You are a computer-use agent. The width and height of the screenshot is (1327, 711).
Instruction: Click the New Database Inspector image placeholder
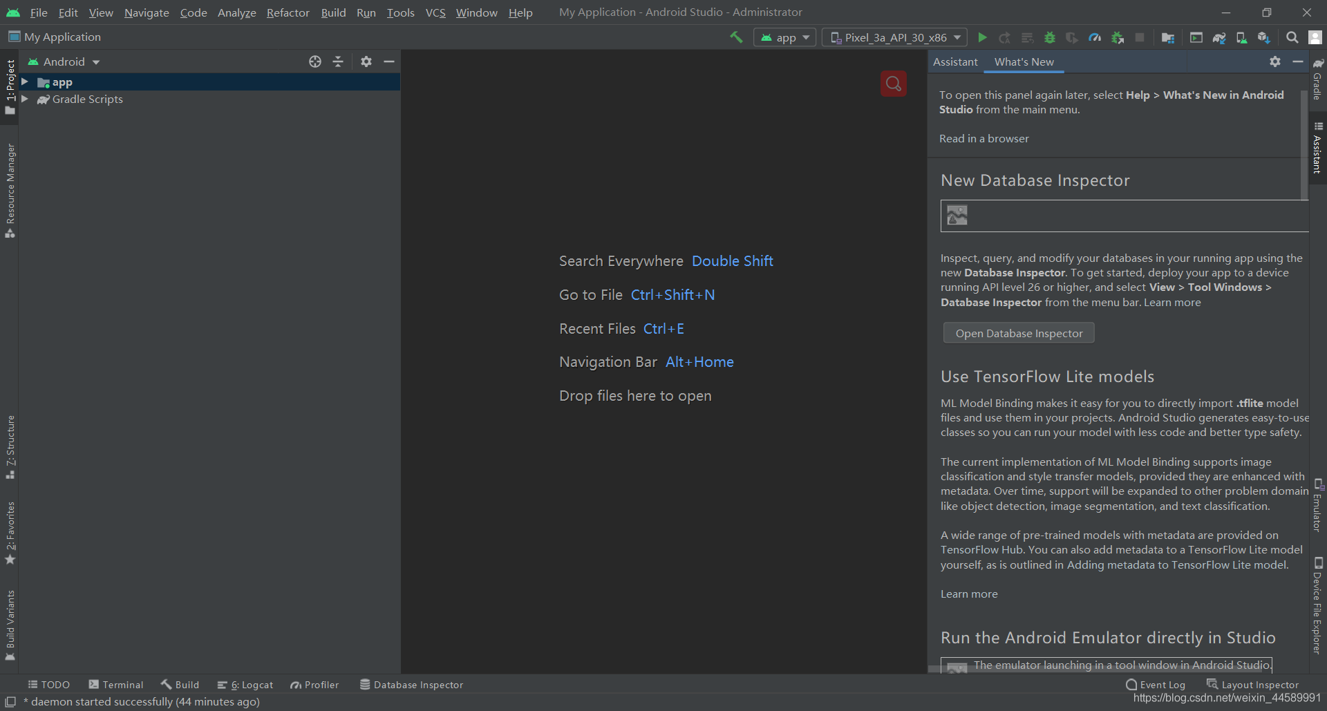coord(957,216)
